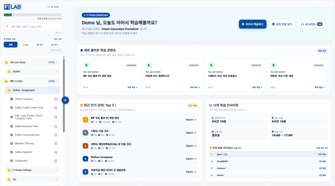
Task: Click the bell icon beside 새로 올라온 학습 콘텐츠
Action: click(81, 50)
